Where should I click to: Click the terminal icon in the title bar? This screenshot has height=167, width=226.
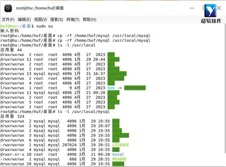[8, 8]
